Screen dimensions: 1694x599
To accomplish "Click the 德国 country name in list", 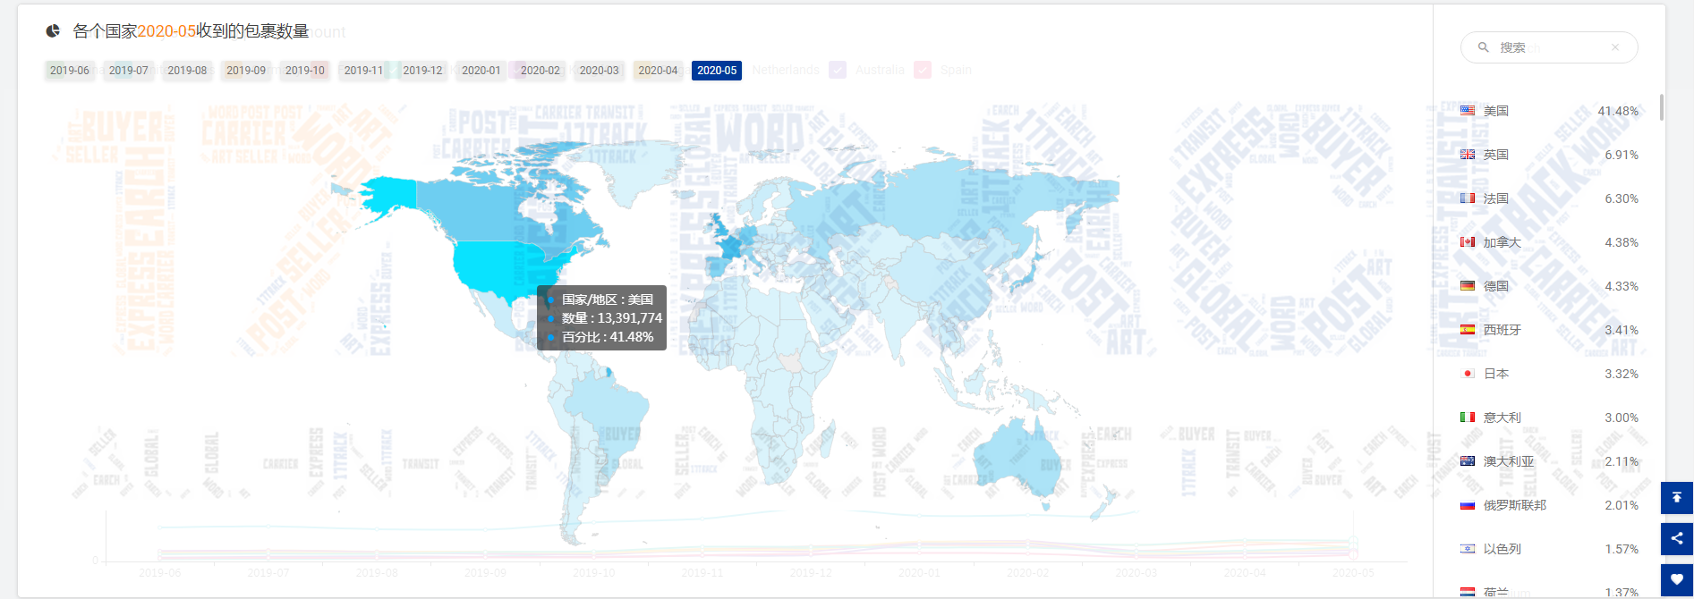I will pos(1496,286).
